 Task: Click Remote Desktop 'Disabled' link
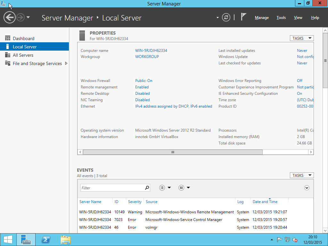pos(143,93)
